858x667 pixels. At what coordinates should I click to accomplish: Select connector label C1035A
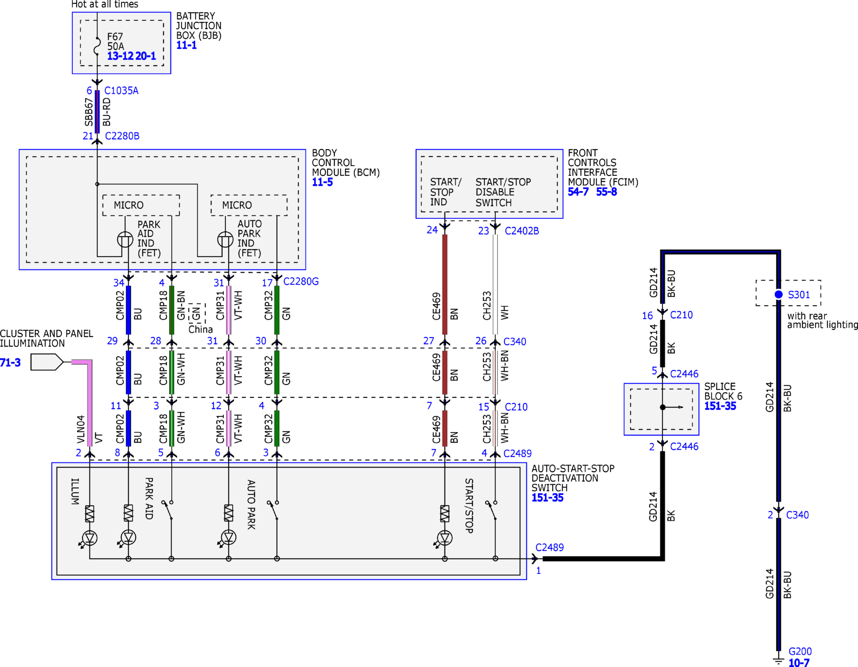click(x=121, y=91)
